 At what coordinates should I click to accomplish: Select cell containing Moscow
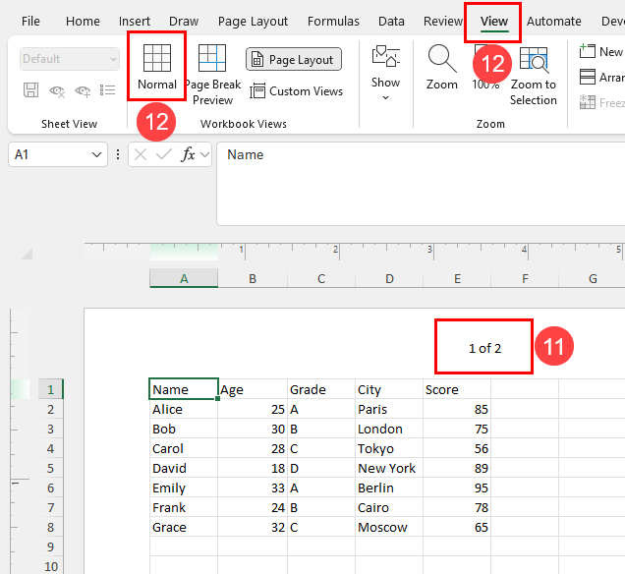389,527
